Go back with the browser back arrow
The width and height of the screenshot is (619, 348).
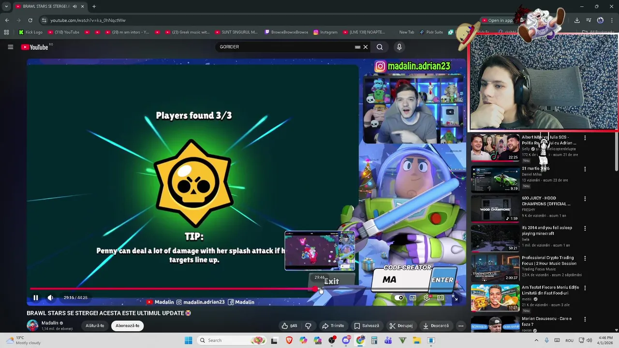[x=7, y=20]
